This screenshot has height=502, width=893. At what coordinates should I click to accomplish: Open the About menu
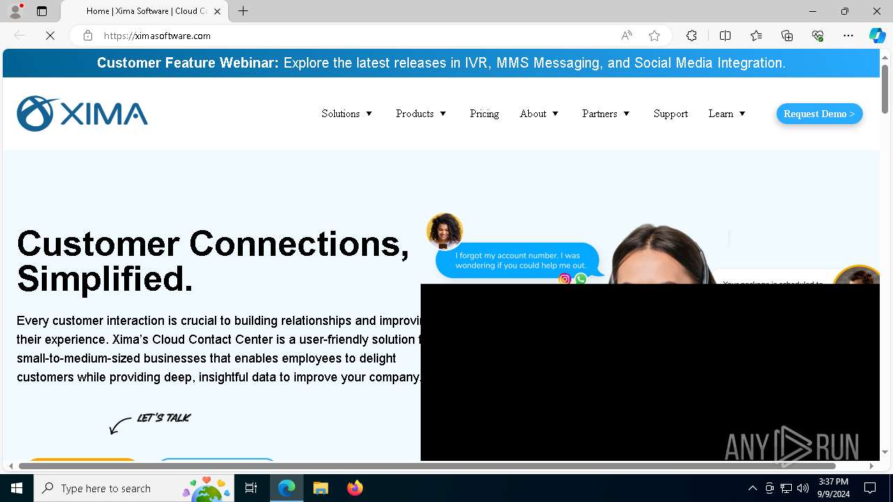[533, 114]
